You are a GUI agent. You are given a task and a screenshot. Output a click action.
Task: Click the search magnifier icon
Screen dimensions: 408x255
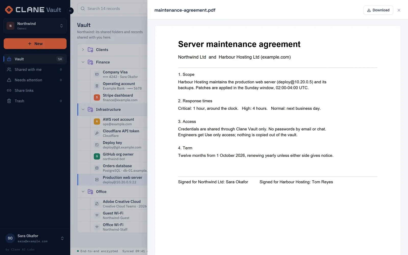coord(83,8)
